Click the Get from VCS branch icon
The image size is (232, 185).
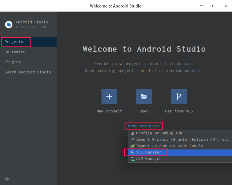coord(179,97)
